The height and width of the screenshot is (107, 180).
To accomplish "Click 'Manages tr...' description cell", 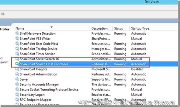I will tap(101, 49).
